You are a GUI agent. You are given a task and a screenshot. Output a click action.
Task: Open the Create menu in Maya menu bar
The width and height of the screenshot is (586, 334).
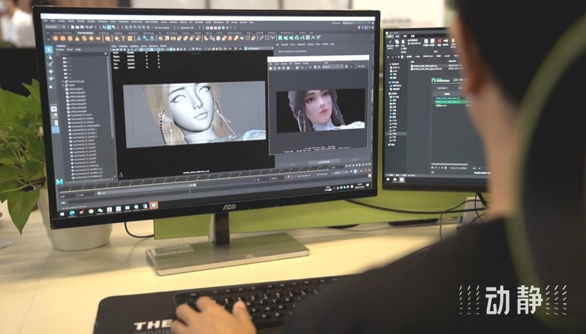(x=62, y=21)
